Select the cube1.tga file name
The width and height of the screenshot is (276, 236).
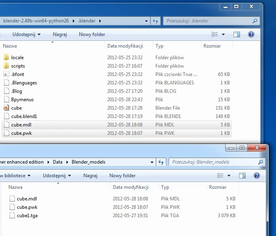(x=27, y=216)
